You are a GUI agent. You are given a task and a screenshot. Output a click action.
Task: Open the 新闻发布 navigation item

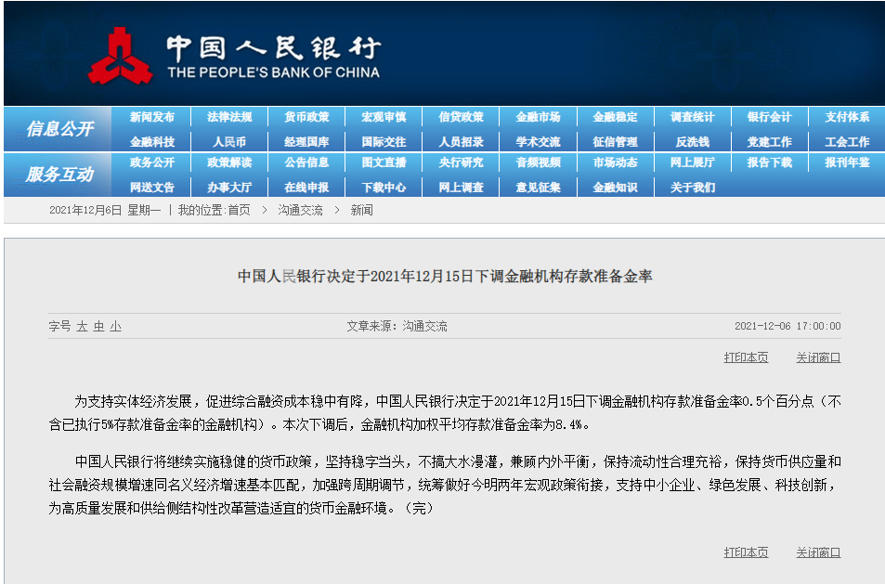[x=152, y=117]
